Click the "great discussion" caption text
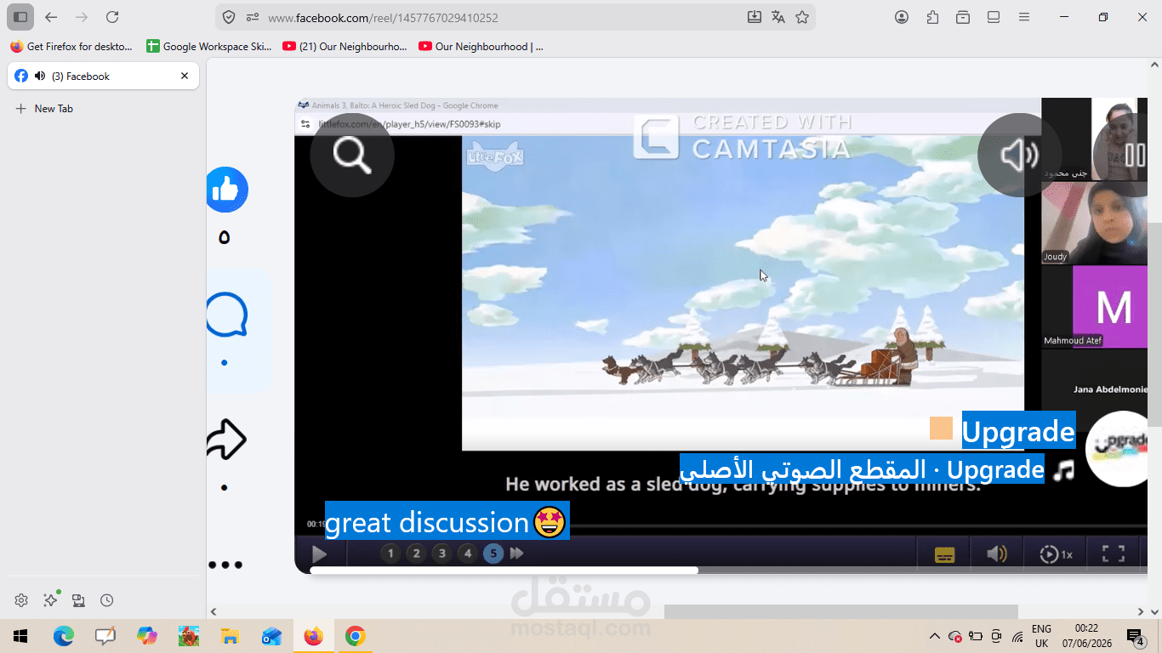 tap(447, 521)
